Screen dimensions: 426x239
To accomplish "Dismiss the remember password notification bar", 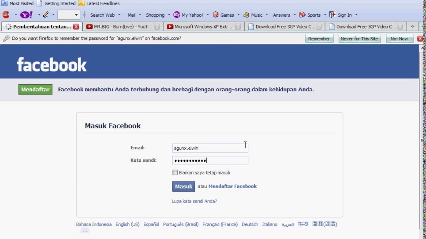I will (x=420, y=39).
